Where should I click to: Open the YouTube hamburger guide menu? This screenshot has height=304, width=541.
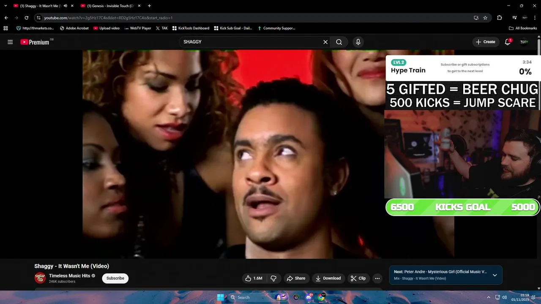(10, 42)
